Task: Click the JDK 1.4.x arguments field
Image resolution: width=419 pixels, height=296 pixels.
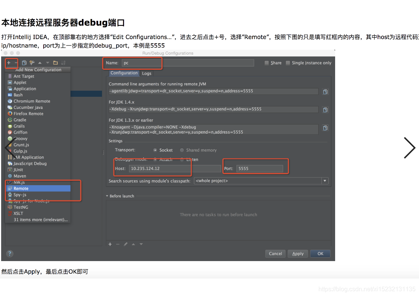Action: coord(214,109)
